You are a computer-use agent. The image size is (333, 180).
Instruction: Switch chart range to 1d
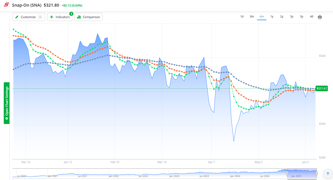click(242, 17)
